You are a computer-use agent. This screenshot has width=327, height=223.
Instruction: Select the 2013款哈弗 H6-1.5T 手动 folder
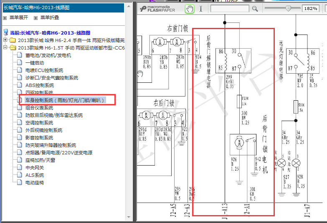(71, 48)
